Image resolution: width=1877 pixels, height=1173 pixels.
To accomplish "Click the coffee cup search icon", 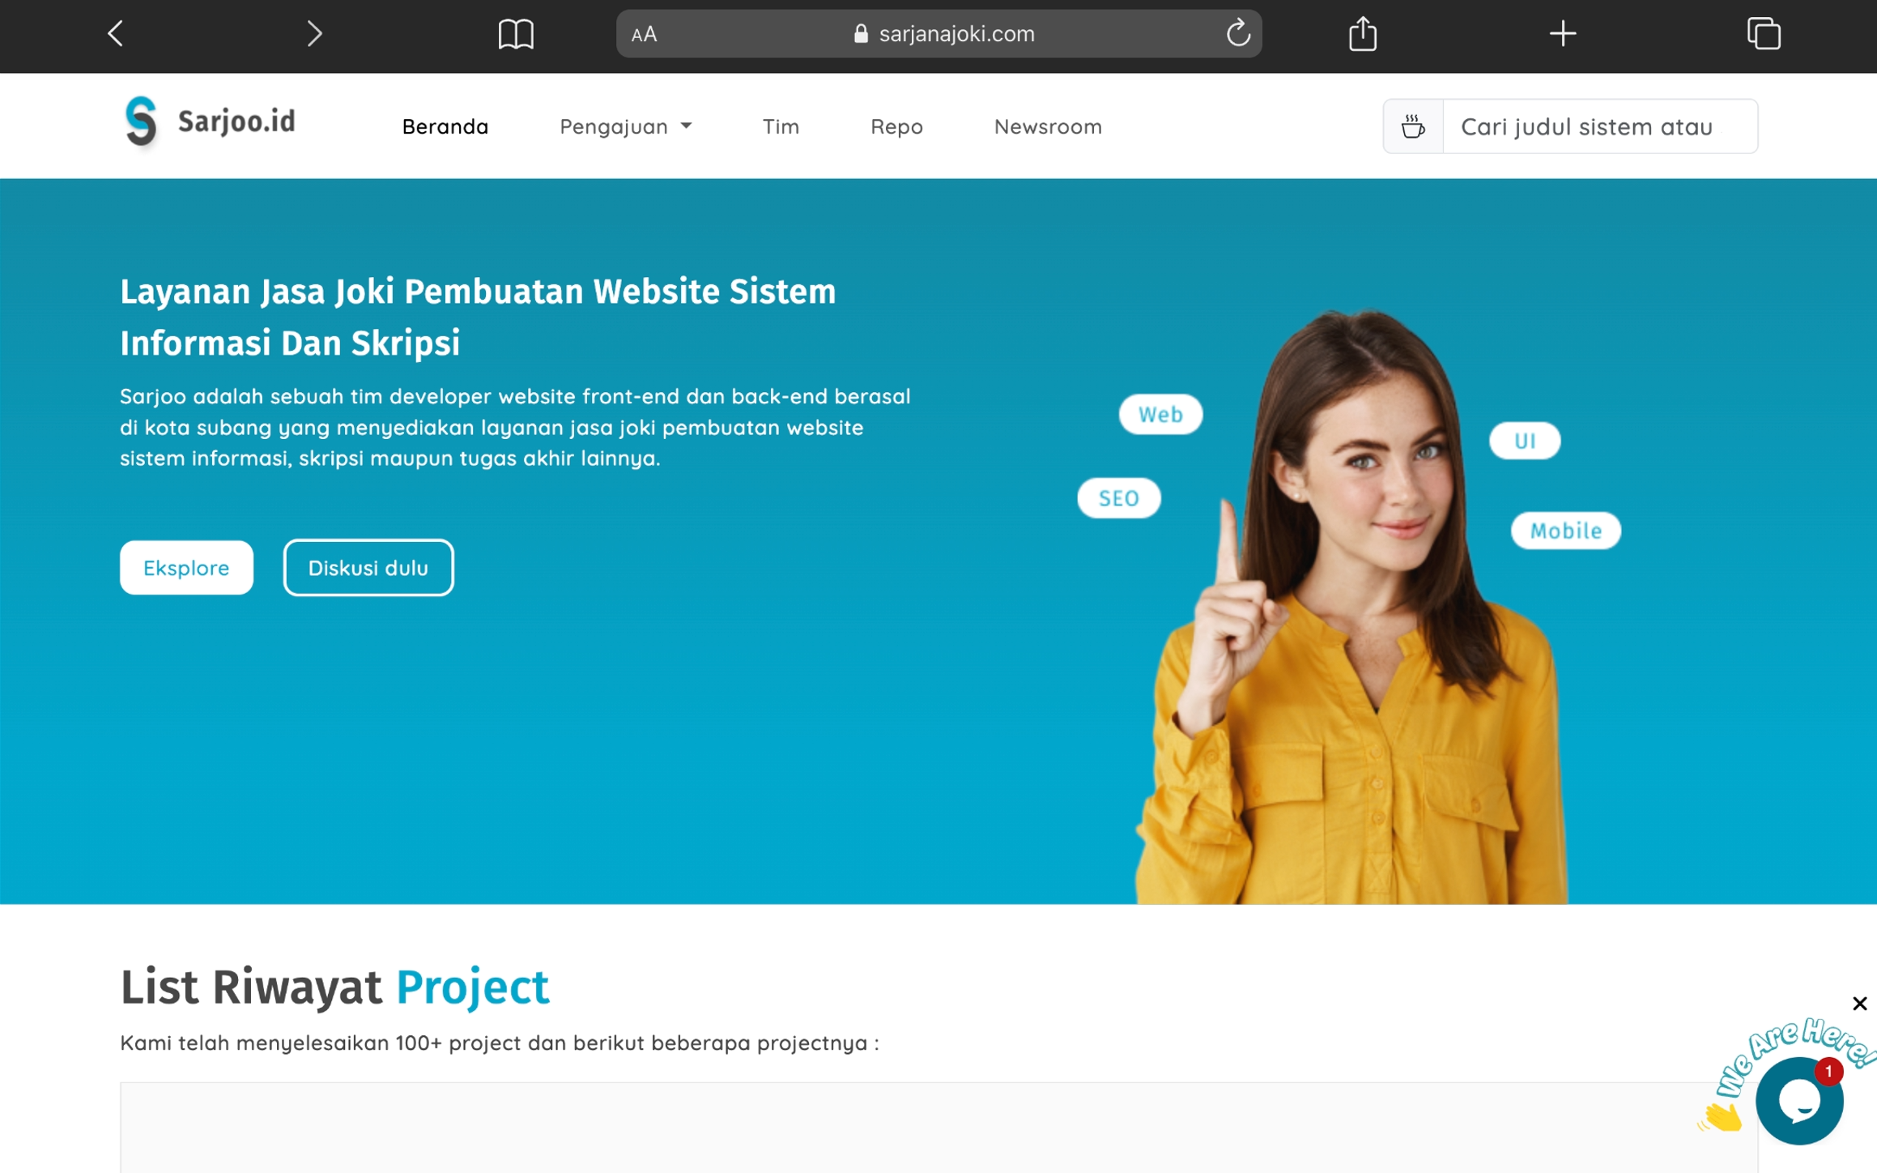I will [1413, 126].
